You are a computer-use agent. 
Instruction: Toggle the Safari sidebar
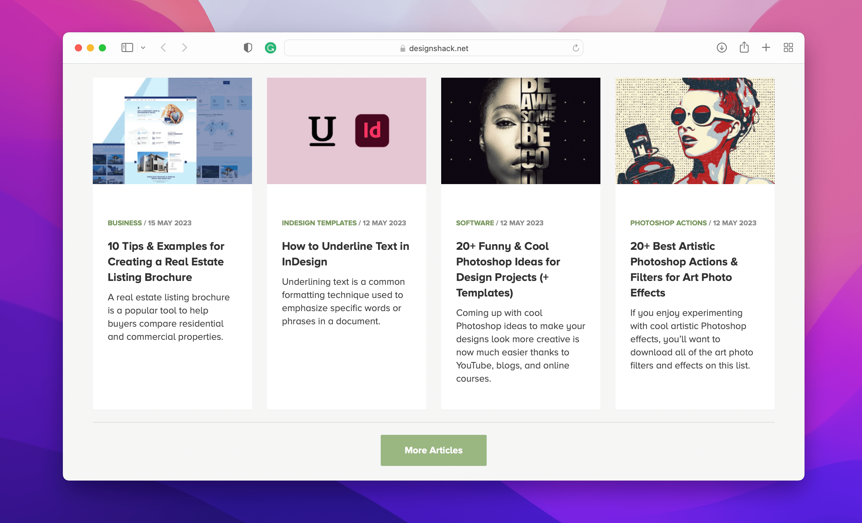[x=127, y=47]
